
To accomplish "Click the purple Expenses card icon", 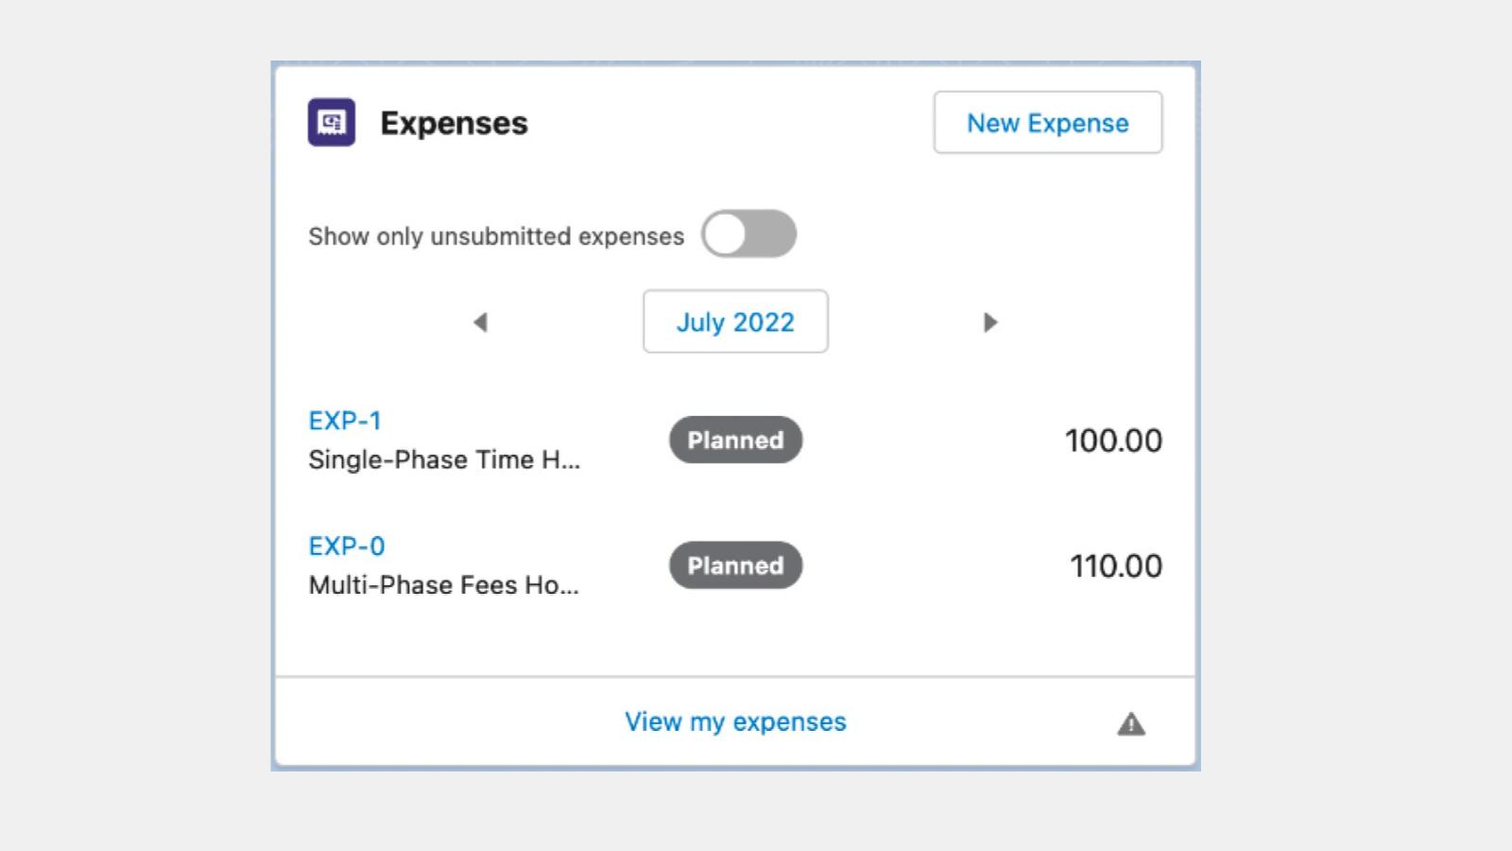I will click(x=331, y=122).
